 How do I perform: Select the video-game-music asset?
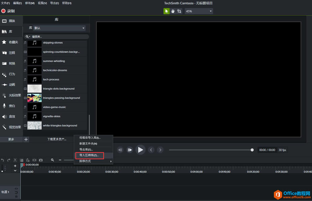(x=55, y=107)
